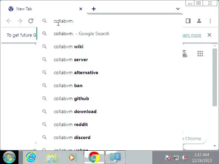The width and height of the screenshot is (219, 164).
Task: Click the Back navigation arrow
Action: (x=9, y=21)
